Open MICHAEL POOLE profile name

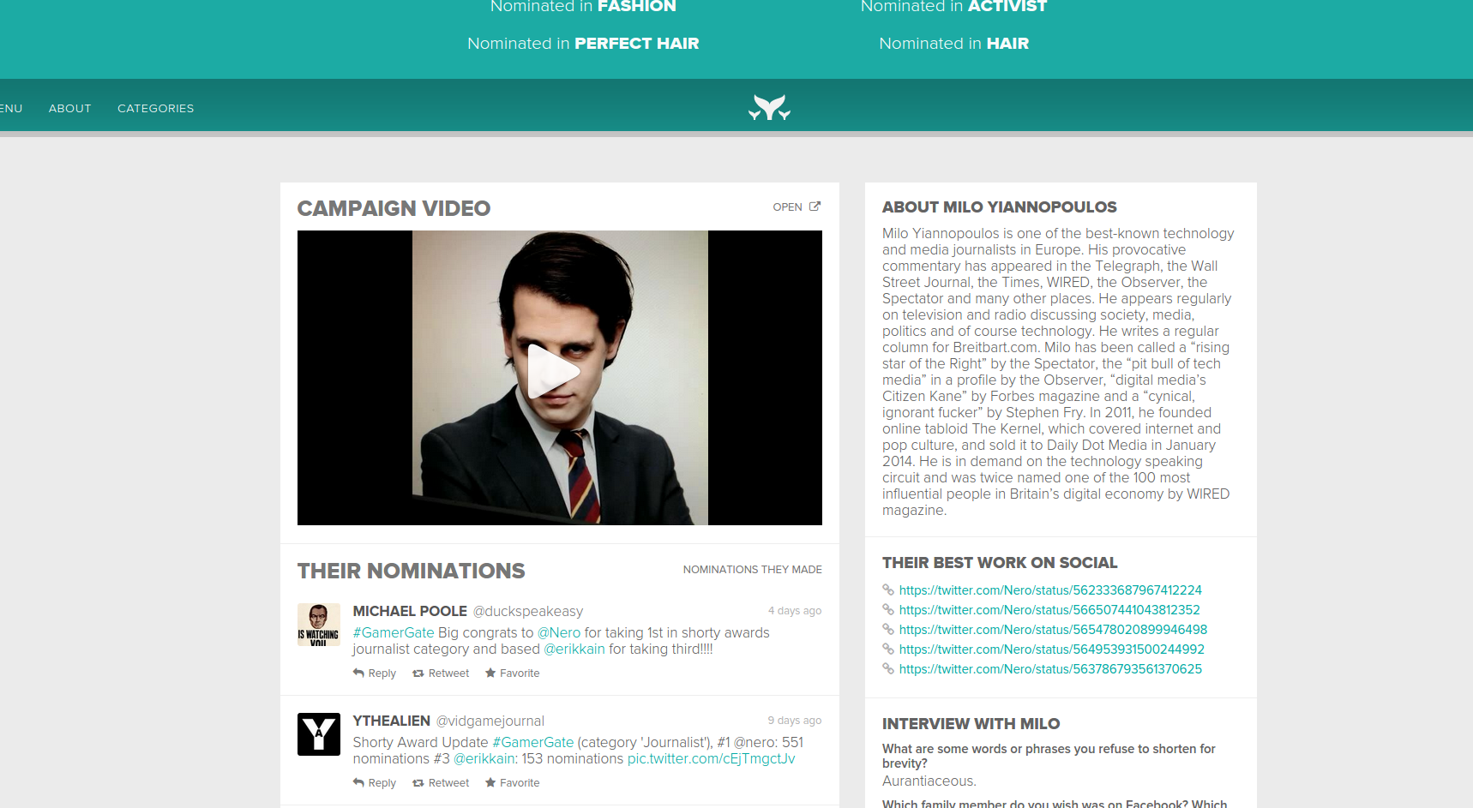(410, 611)
